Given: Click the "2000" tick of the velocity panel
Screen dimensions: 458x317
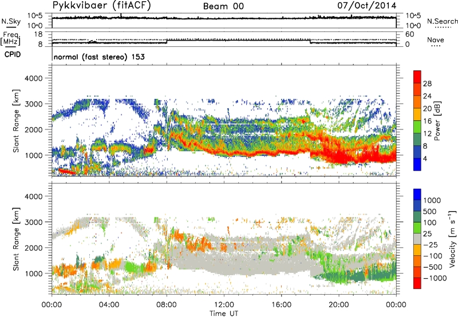Looking at the screenshot, I should pos(33,248).
